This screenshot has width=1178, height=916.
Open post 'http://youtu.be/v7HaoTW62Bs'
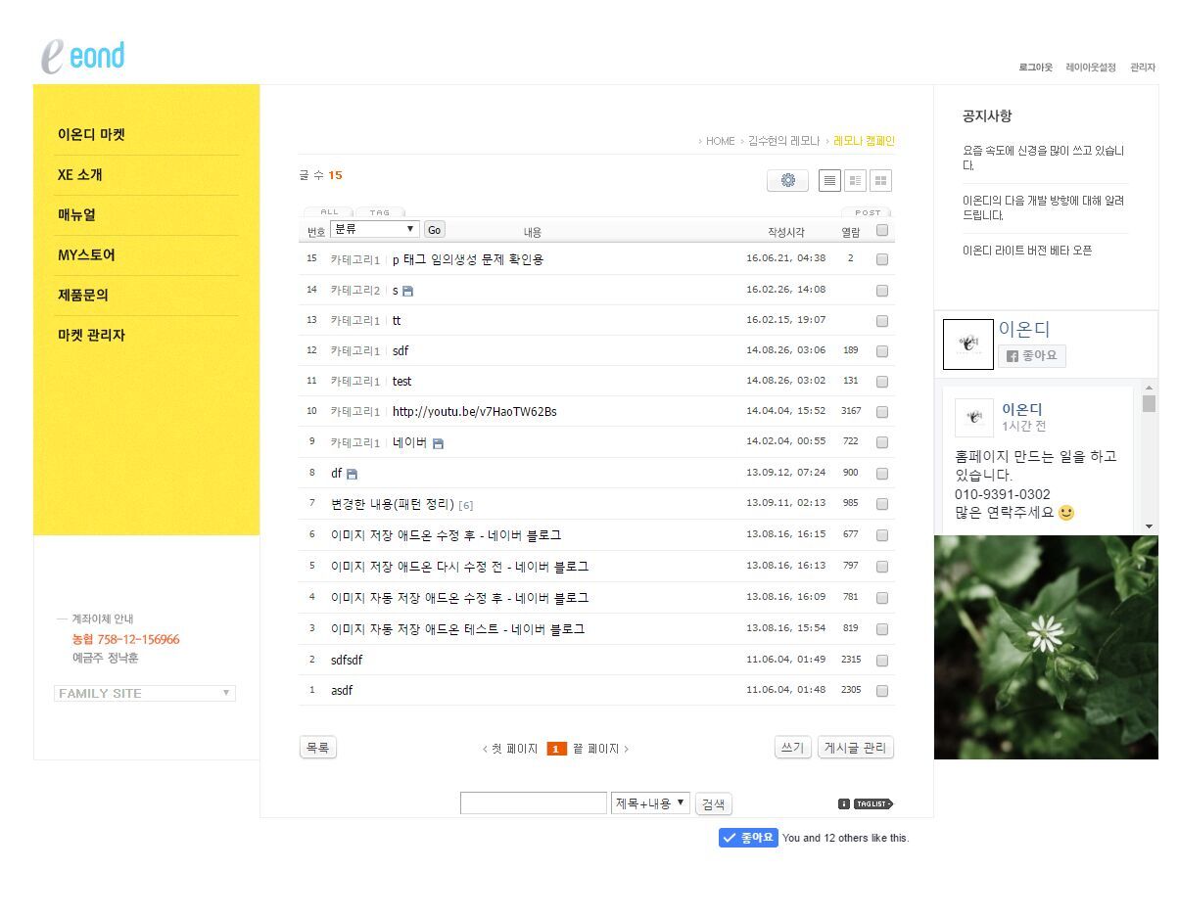click(474, 412)
